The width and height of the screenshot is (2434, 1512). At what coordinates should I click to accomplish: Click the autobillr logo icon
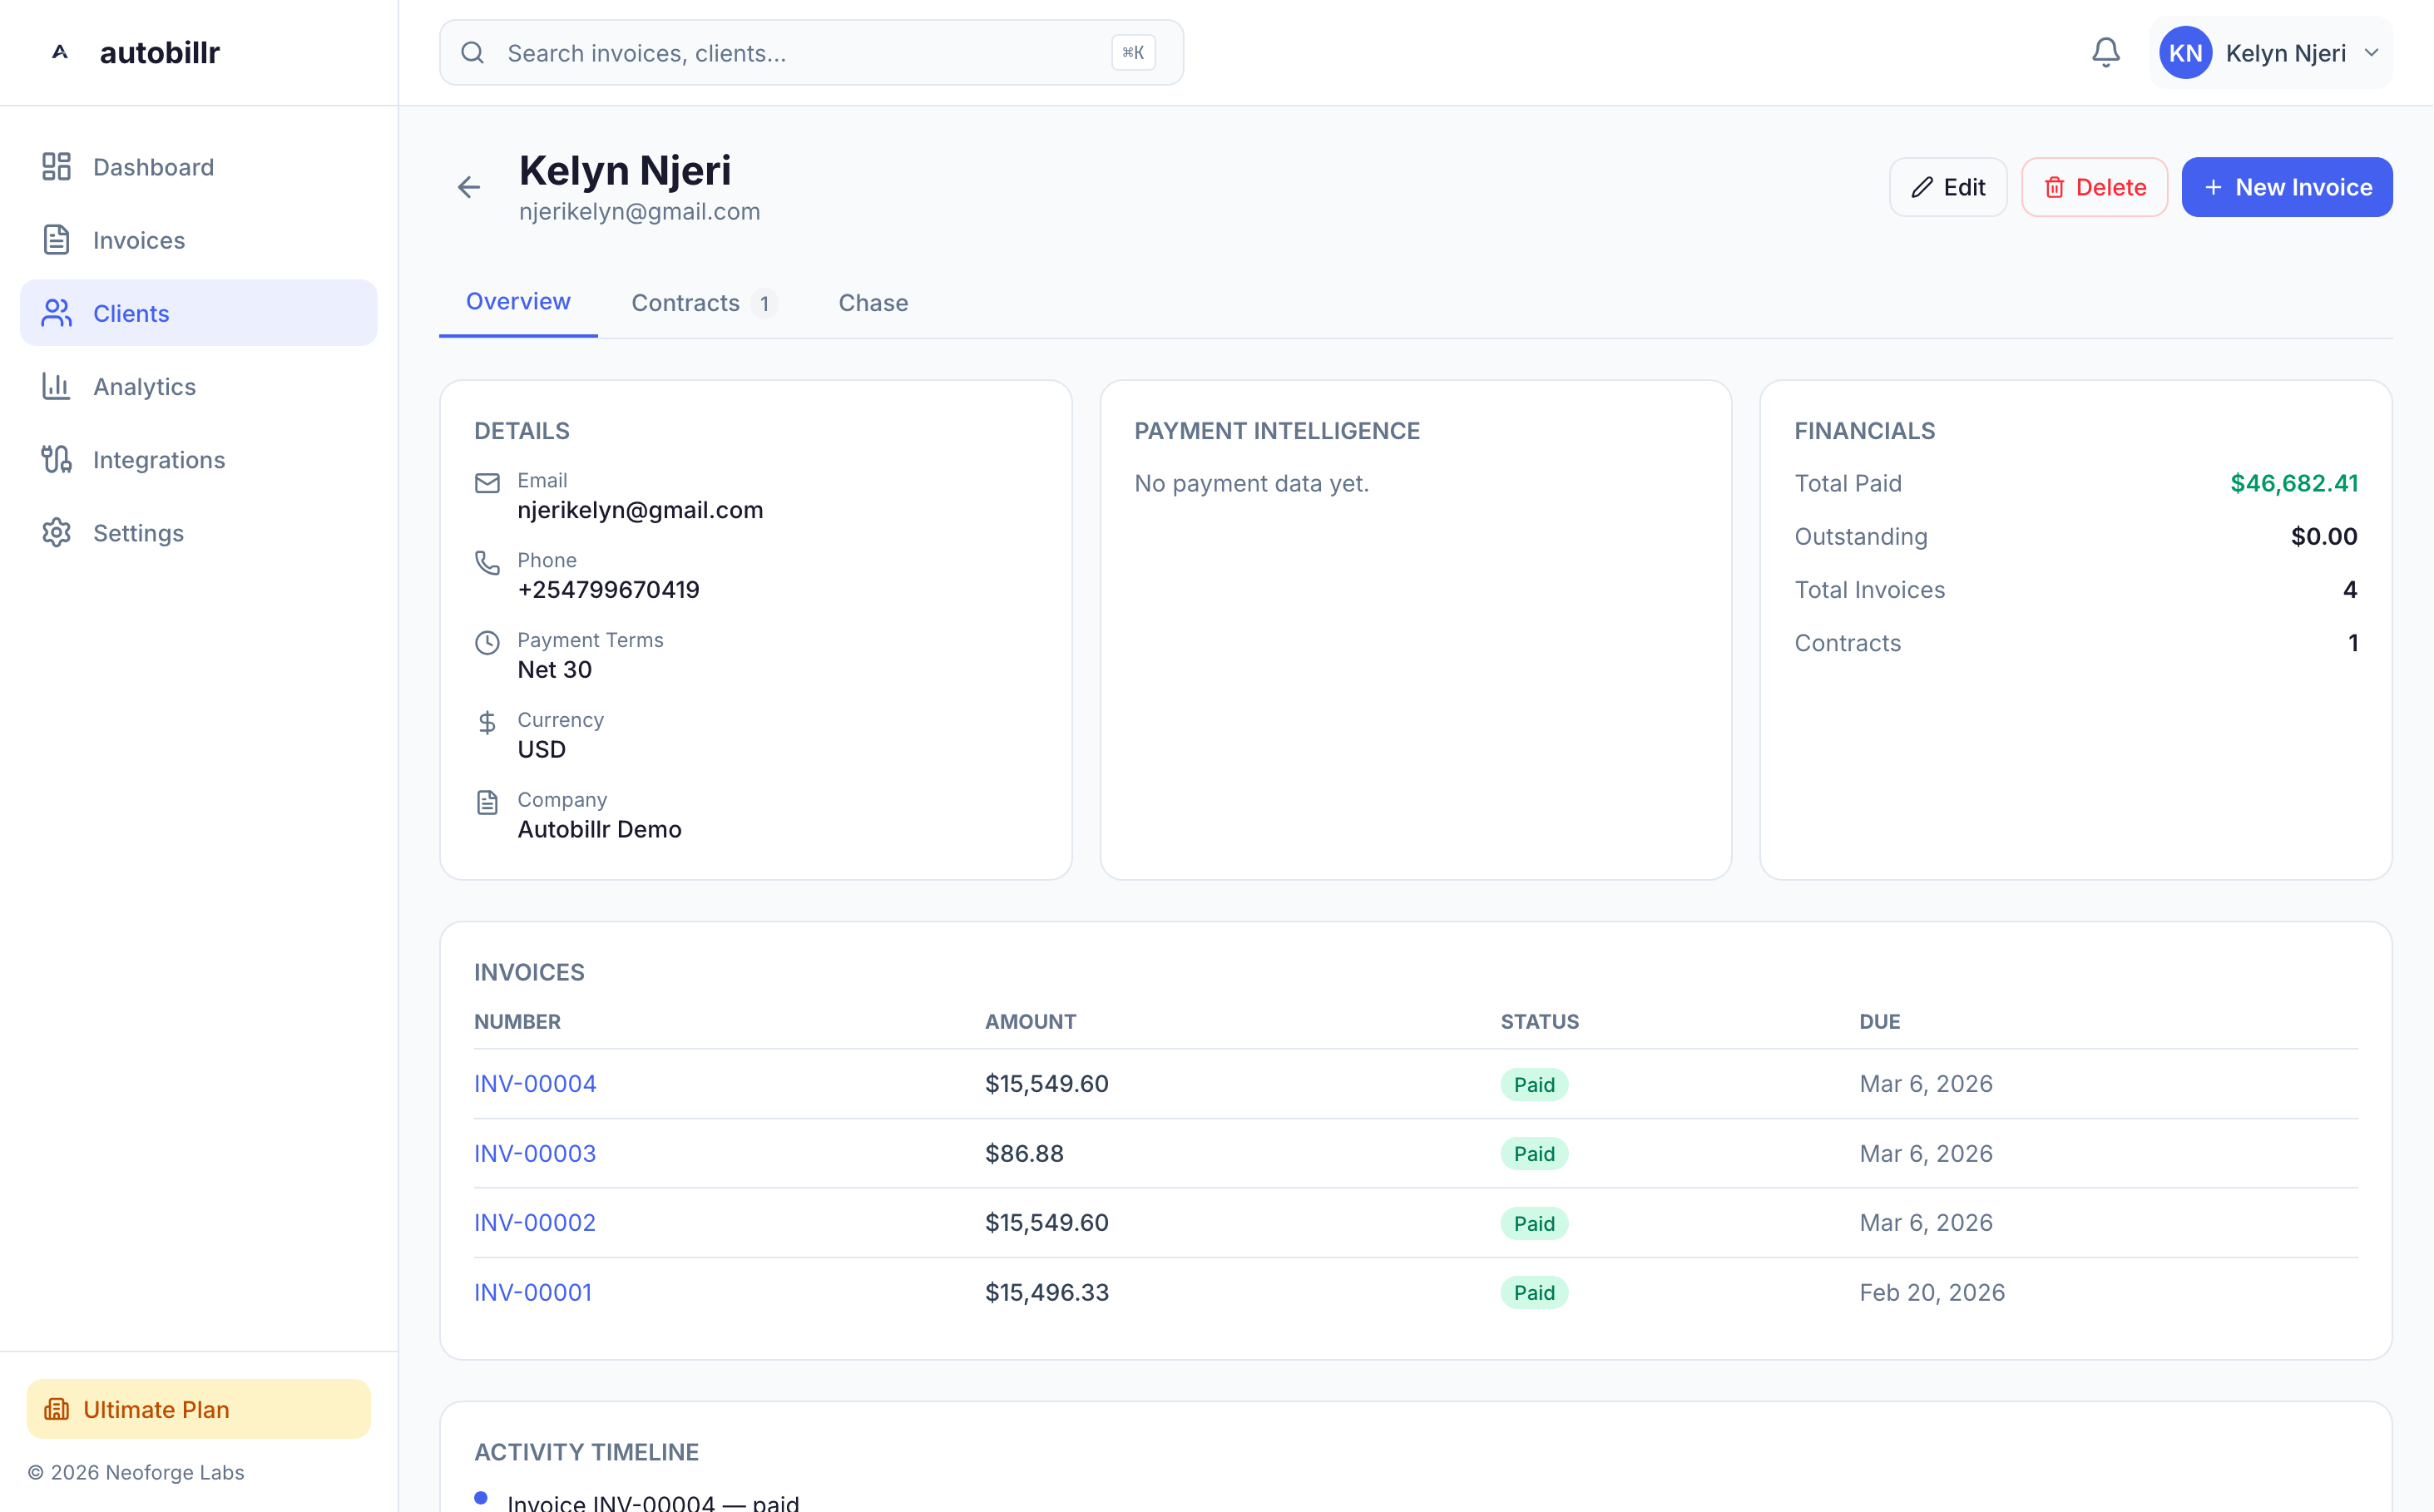click(60, 52)
